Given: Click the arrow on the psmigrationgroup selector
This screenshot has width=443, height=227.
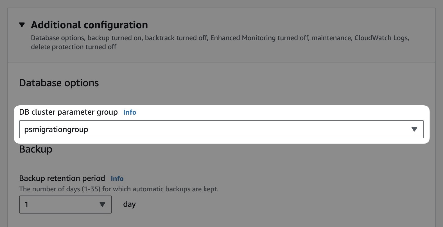Looking at the screenshot, I should 414,129.
